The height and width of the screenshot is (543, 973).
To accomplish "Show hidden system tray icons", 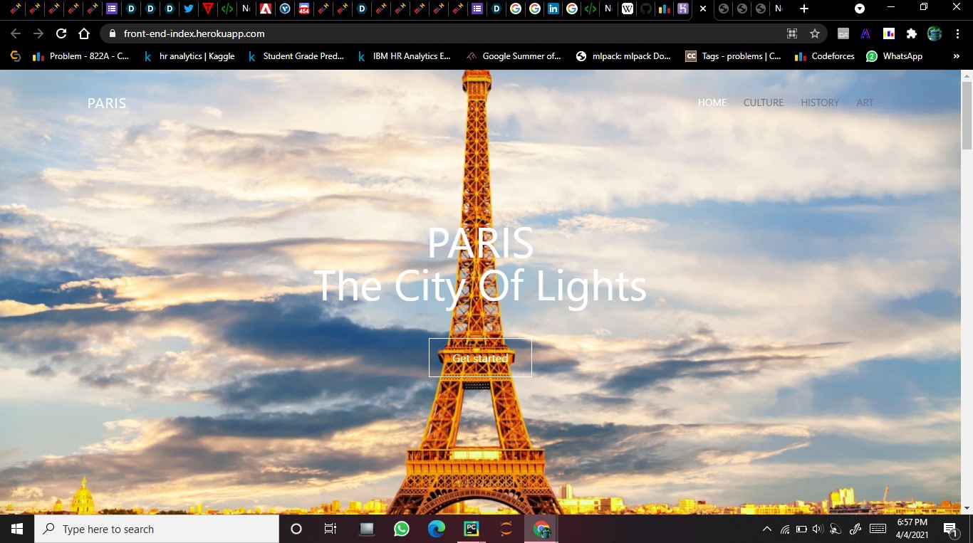I will (766, 529).
